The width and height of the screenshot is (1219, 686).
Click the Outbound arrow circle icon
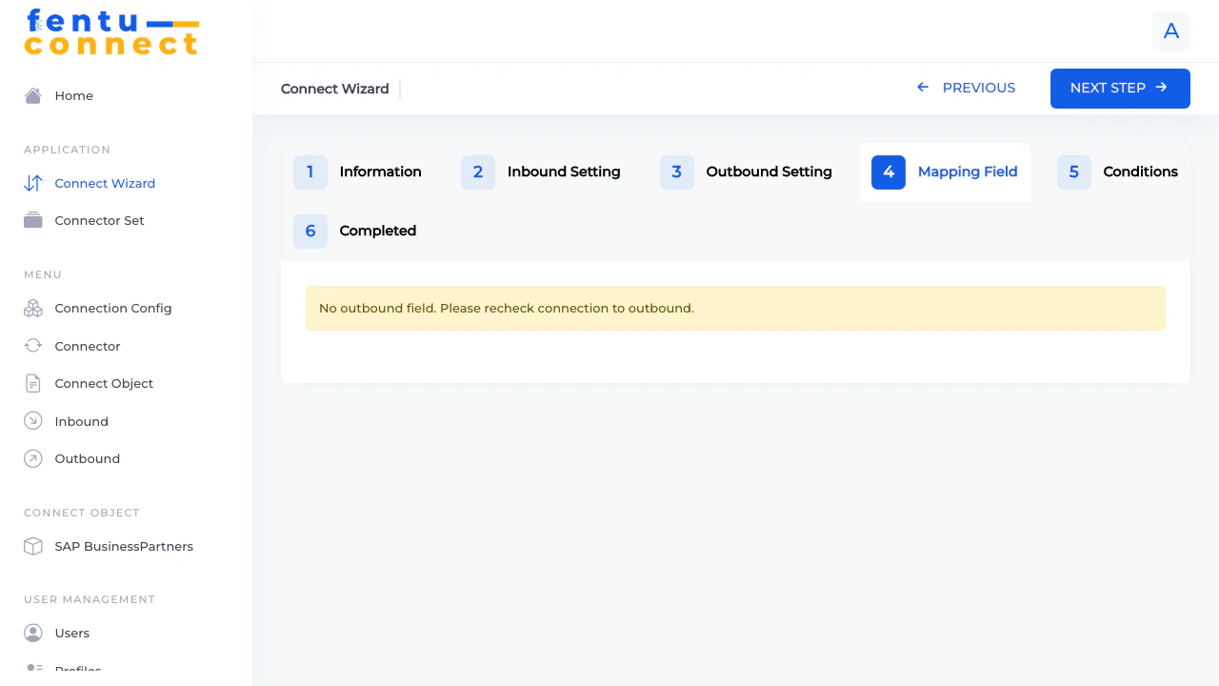[33, 458]
